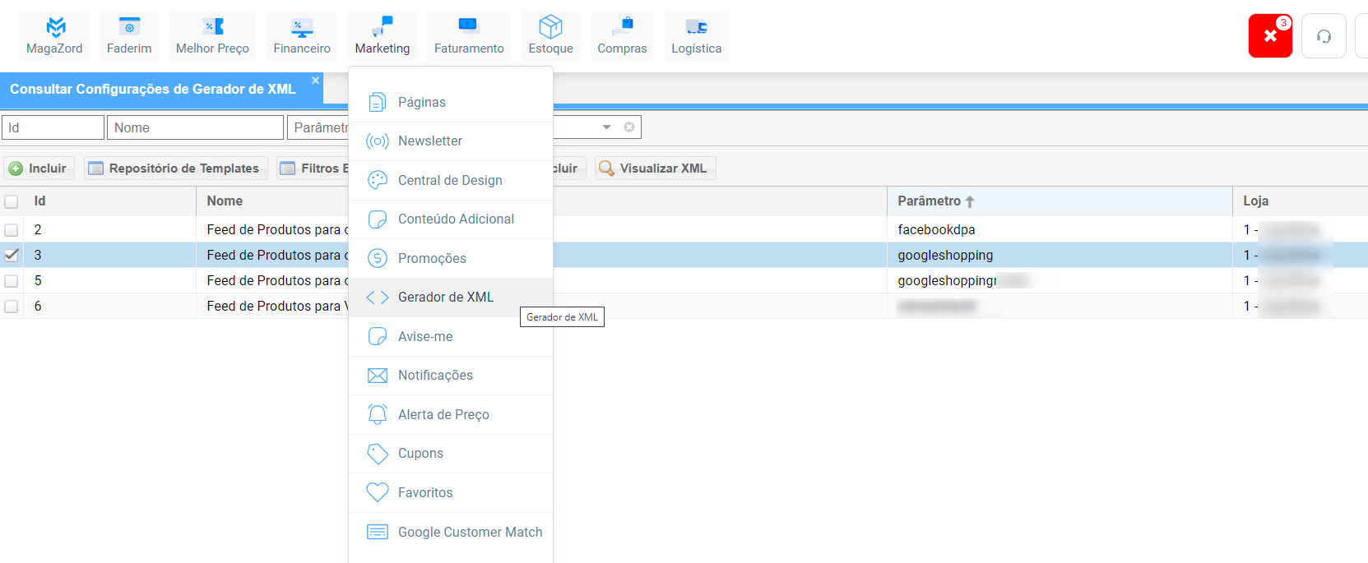Click the Nome filter input field
1368x563 pixels.
click(x=195, y=127)
